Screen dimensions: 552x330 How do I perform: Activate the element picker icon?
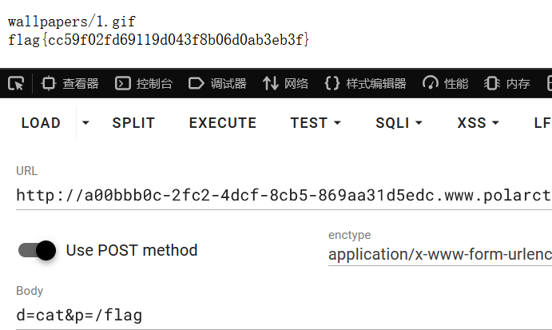tap(16, 83)
